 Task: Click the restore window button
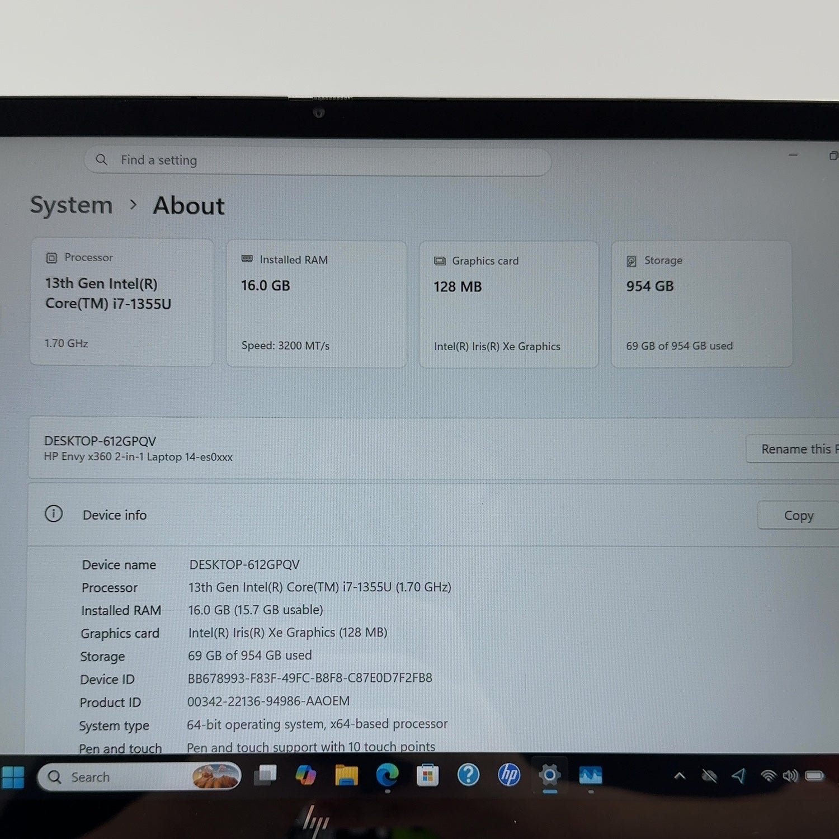coord(833,155)
